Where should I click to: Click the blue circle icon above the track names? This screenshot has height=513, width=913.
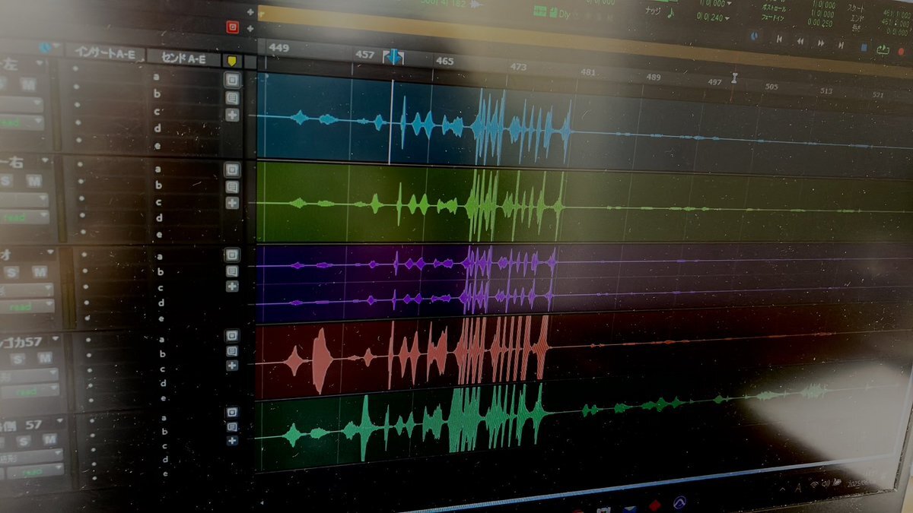[x=44, y=47]
